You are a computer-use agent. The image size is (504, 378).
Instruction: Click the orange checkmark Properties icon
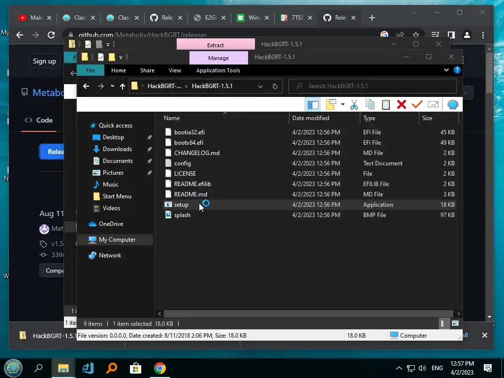coord(417,104)
